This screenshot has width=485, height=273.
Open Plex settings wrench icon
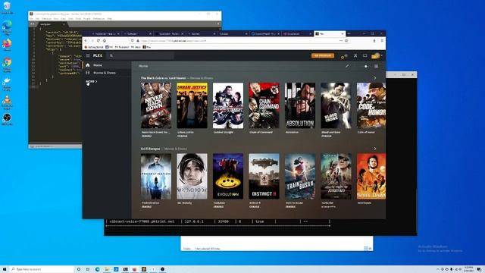pos(355,55)
